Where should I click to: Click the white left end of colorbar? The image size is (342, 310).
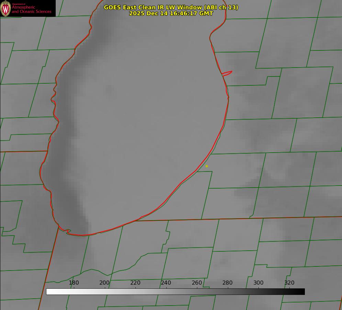49,291
